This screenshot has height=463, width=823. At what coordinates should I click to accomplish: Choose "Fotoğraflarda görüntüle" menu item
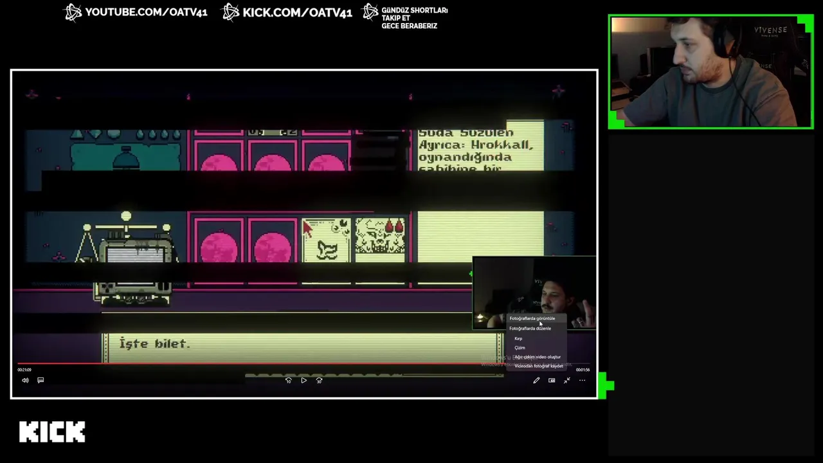coord(532,318)
